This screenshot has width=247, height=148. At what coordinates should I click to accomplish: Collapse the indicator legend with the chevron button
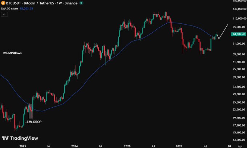[x=4, y=14]
